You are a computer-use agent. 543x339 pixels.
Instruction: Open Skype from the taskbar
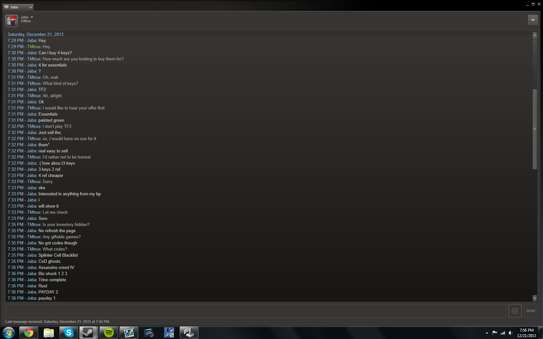click(69, 333)
